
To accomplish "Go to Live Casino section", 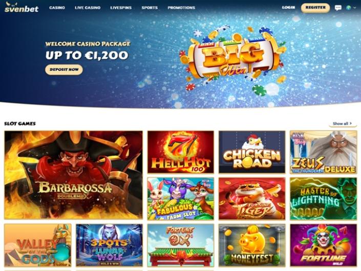I will [x=88, y=8].
